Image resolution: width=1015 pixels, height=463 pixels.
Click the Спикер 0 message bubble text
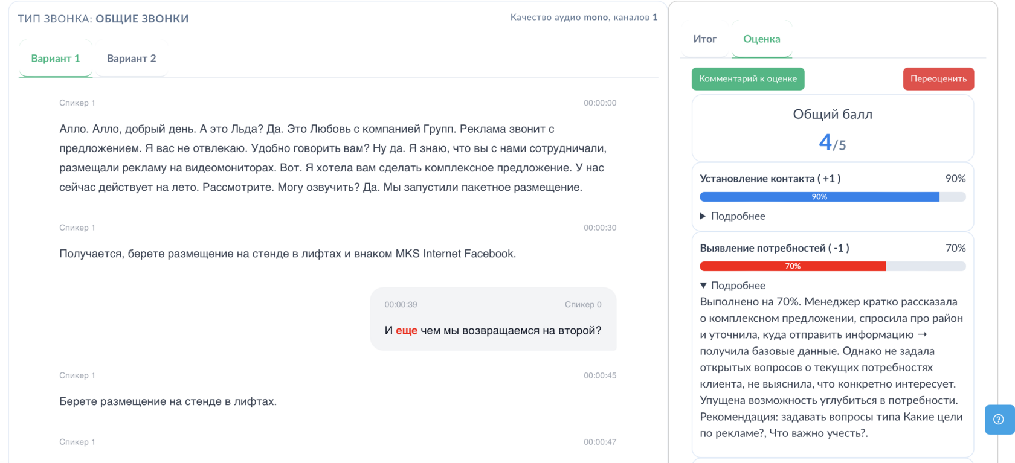click(x=493, y=331)
